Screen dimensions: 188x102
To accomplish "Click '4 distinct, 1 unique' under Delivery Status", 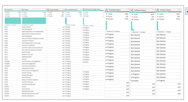I will coord(138,32).
